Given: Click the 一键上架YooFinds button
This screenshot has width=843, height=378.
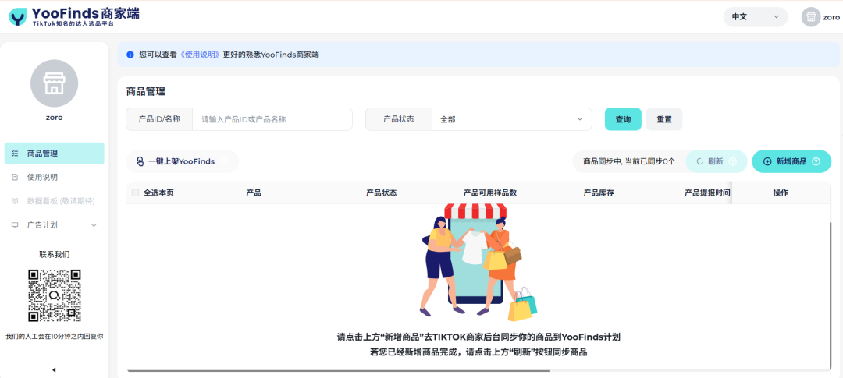Looking at the screenshot, I should (x=182, y=161).
